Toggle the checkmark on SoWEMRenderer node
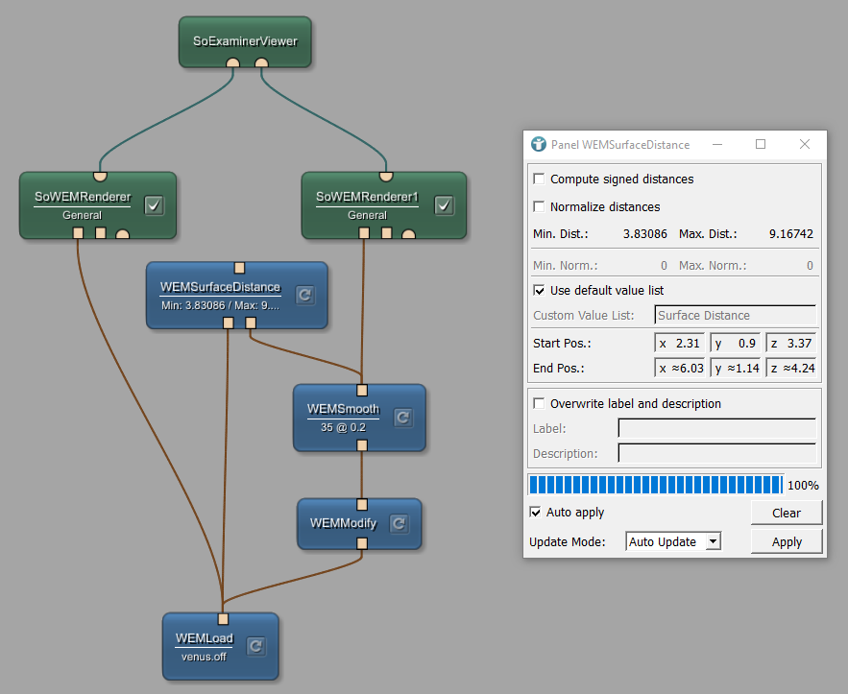Viewport: 848px width, 694px height. coord(154,204)
